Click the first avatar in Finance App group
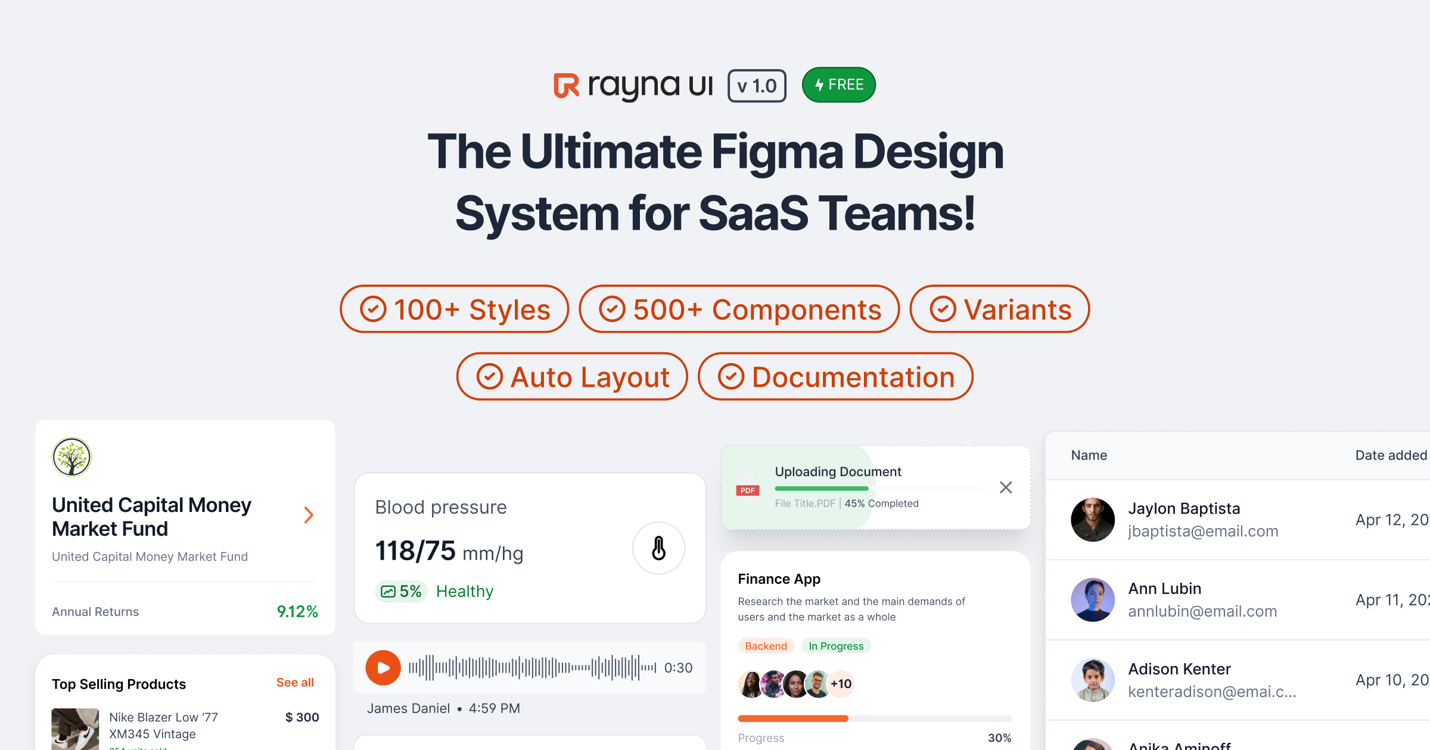1430x750 pixels. click(751, 684)
